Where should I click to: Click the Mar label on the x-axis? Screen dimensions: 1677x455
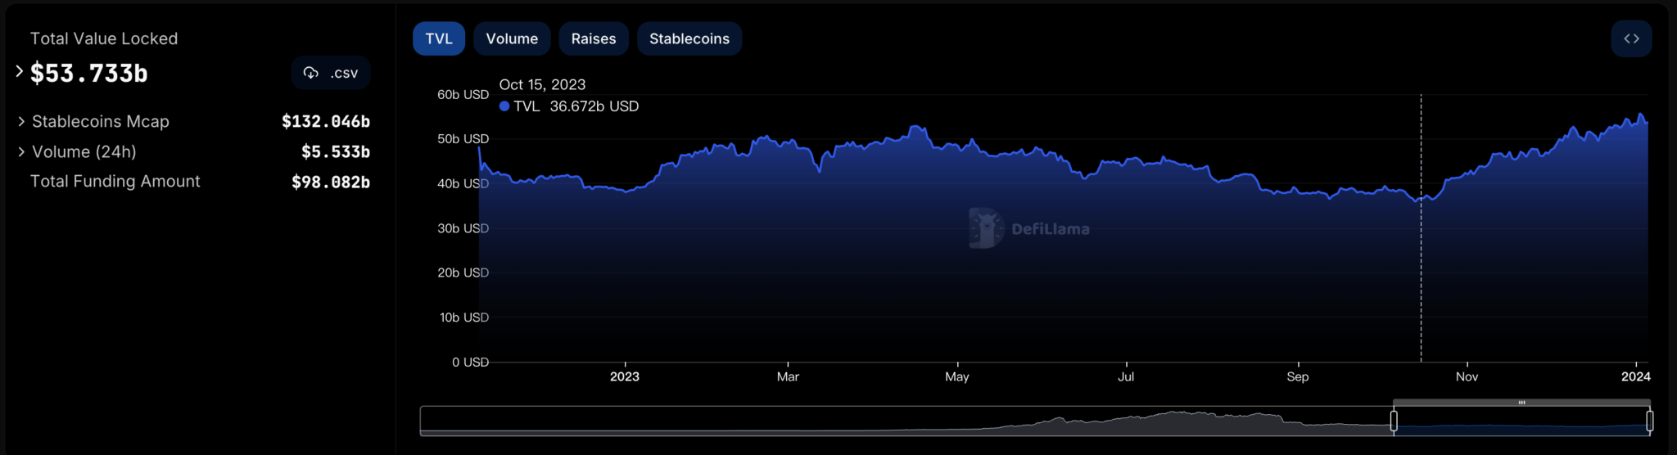(788, 376)
